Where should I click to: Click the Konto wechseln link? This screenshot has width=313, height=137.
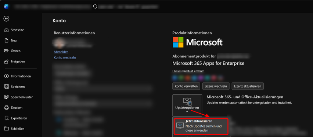pos(65,58)
